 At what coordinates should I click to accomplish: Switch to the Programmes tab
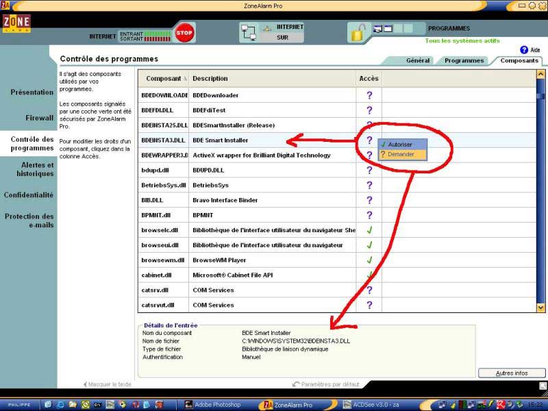464,60
